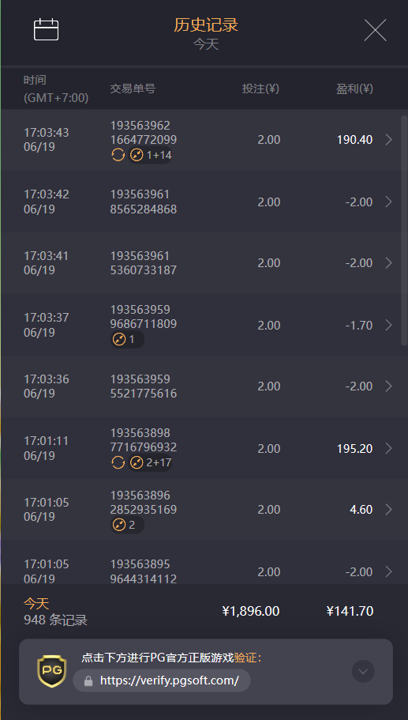Close the history records panel

tap(375, 30)
